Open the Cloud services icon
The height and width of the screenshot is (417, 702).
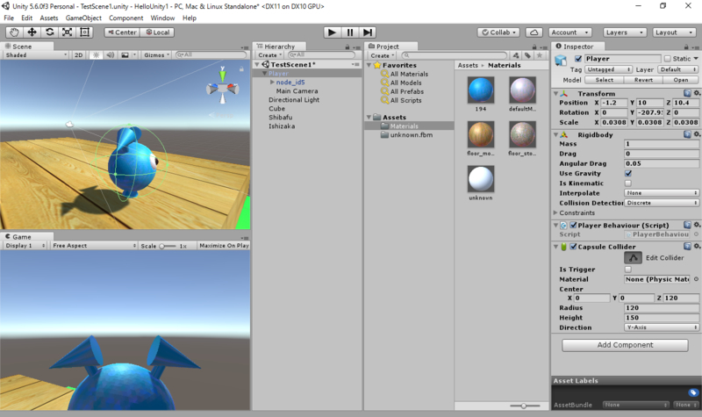[534, 32]
